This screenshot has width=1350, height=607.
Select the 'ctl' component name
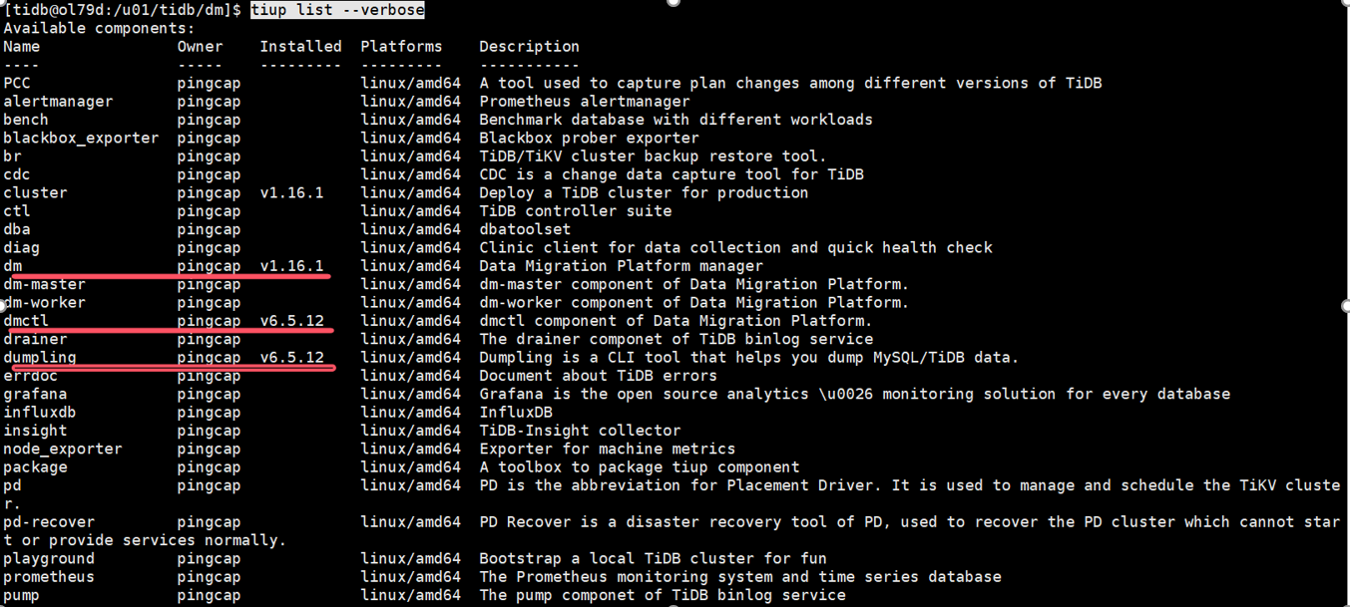[17, 211]
